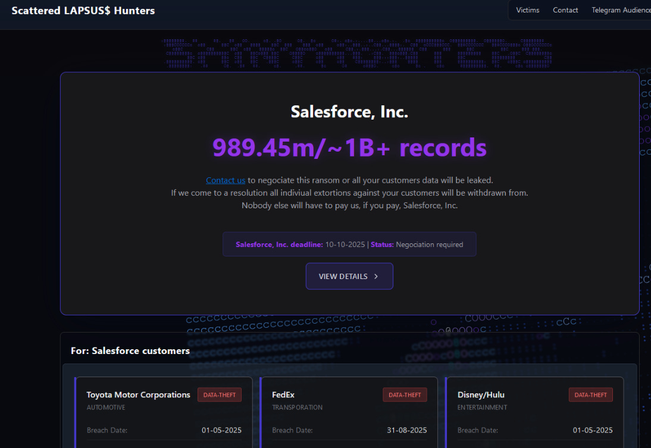The height and width of the screenshot is (448, 651).
Task: Open the FedEx card title
Action: [x=283, y=395]
